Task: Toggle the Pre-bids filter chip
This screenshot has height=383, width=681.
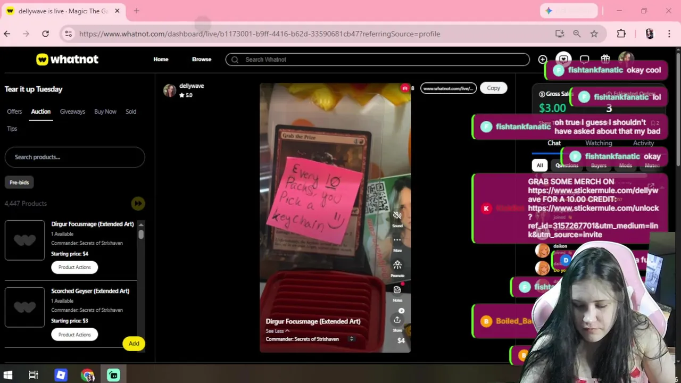Action: tap(19, 182)
